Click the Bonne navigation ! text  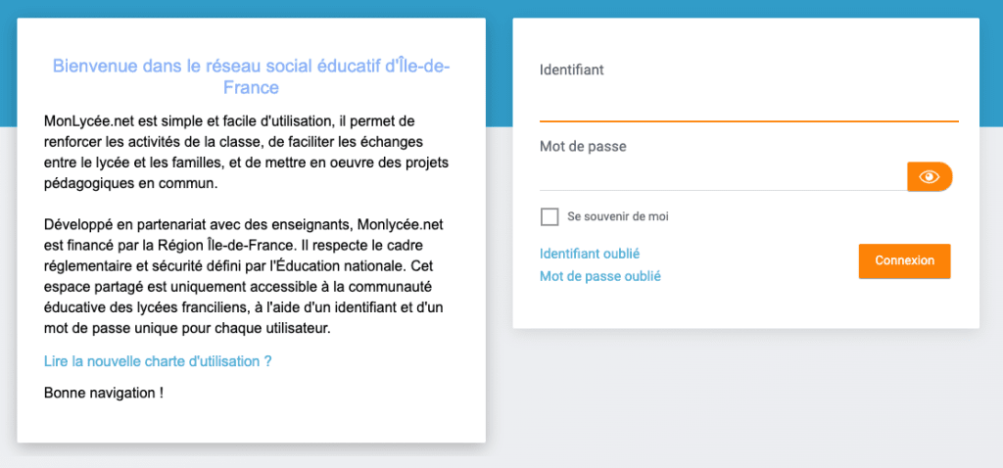[104, 393]
